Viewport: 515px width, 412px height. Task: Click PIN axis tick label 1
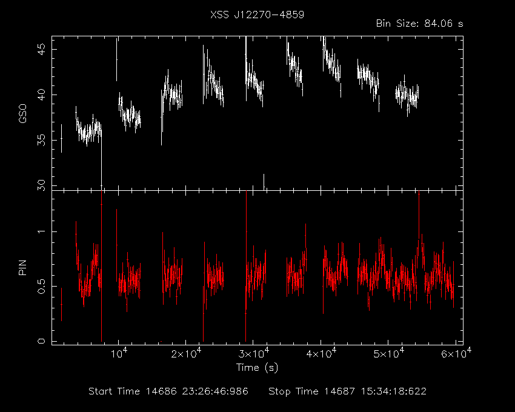click(41, 231)
